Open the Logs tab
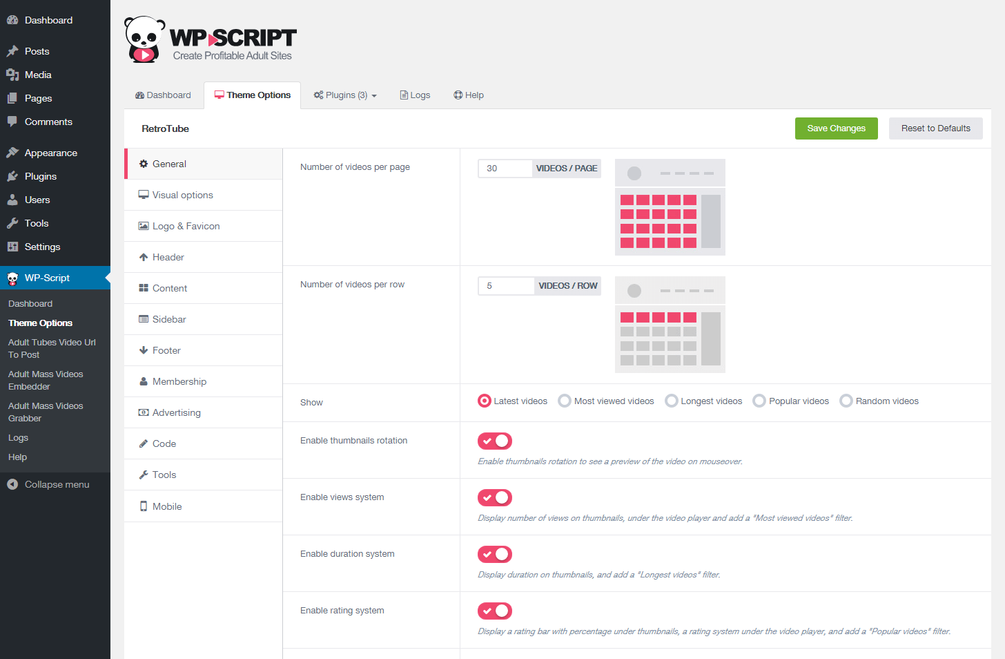 [414, 95]
